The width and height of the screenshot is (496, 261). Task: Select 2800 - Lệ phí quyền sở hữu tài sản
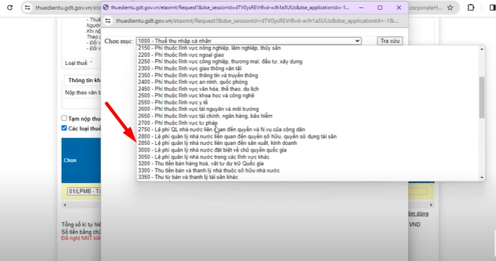point(237,136)
